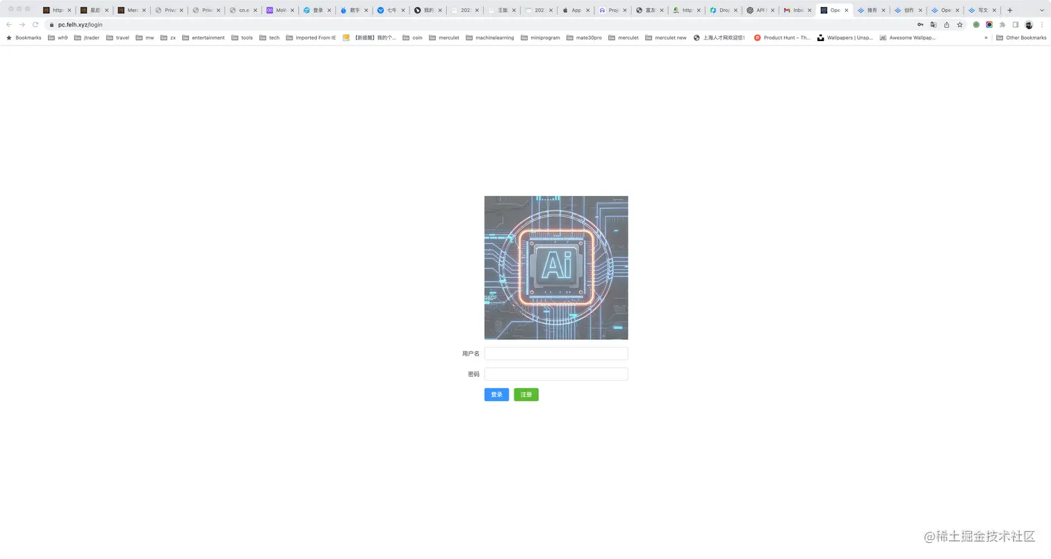Open the wh9 bookmark folder

pos(58,38)
